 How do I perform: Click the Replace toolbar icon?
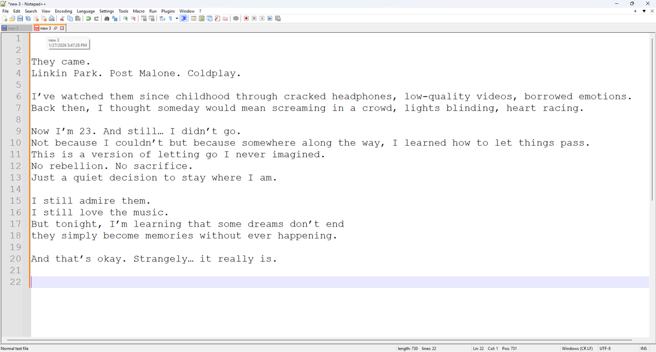tap(115, 19)
